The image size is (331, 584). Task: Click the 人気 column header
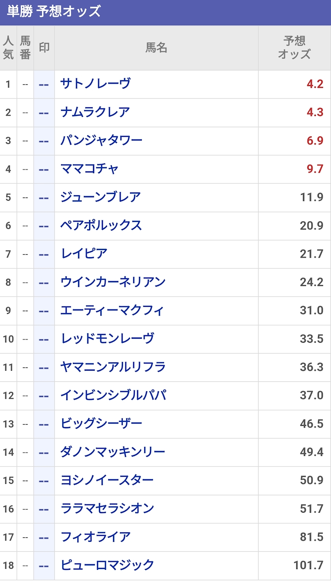pos(8,48)
